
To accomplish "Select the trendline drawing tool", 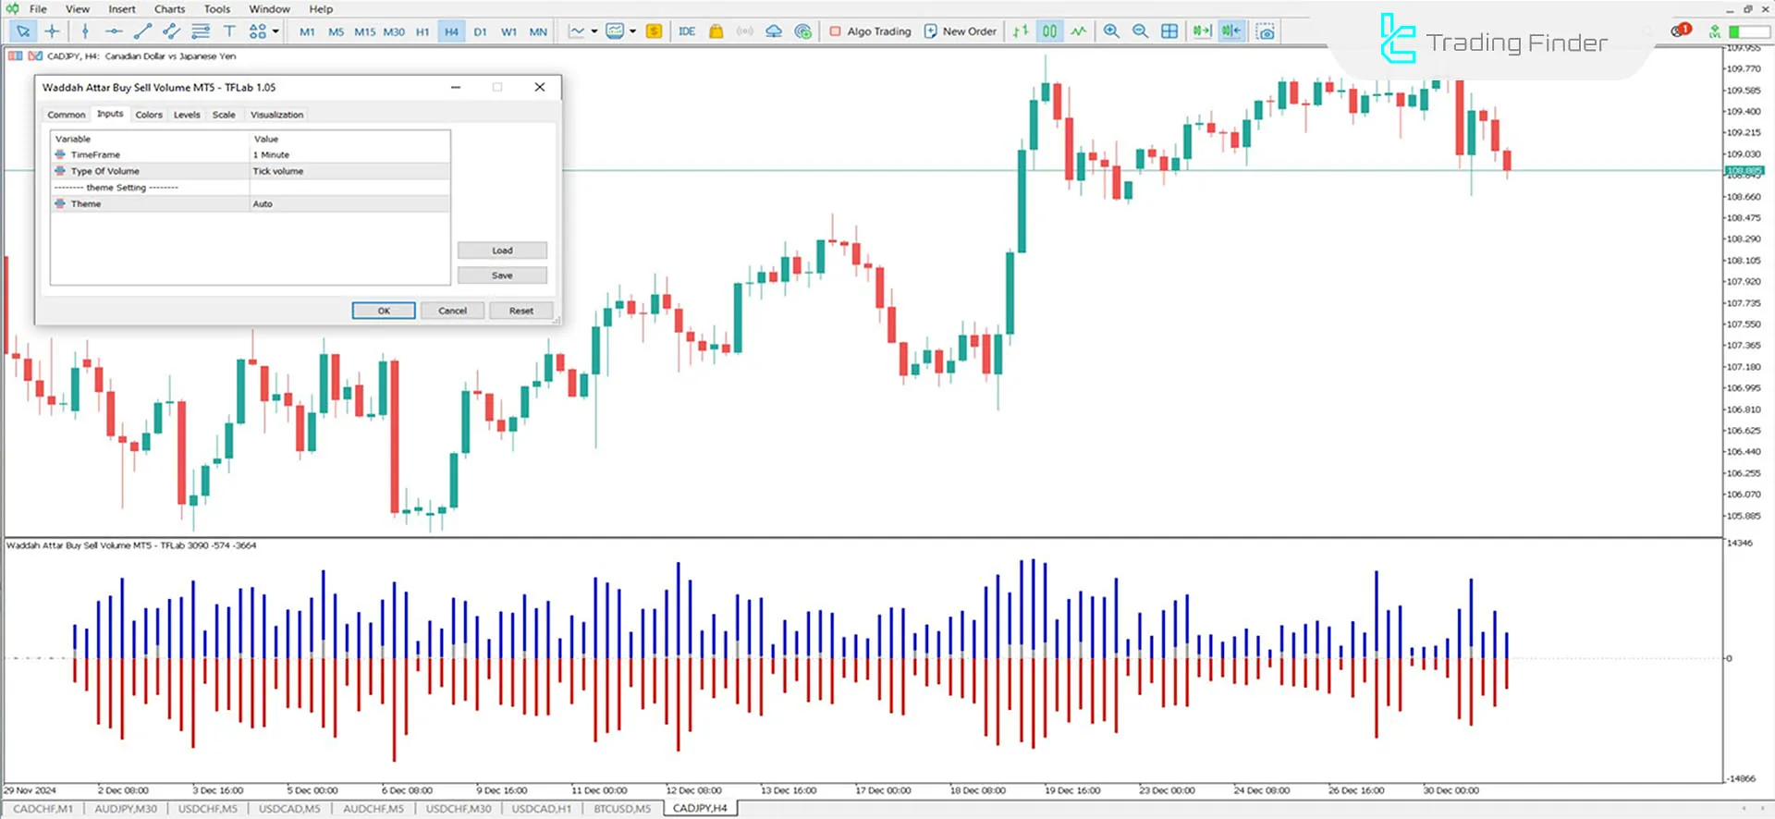I will tap(142, 31).
